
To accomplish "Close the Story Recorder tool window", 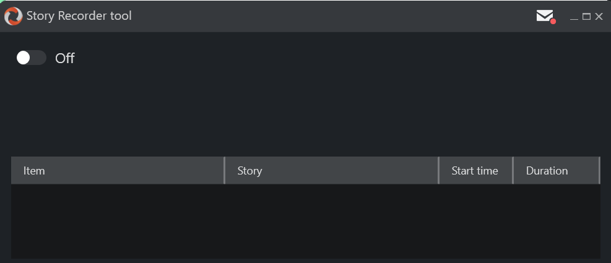I will [599, 17].
